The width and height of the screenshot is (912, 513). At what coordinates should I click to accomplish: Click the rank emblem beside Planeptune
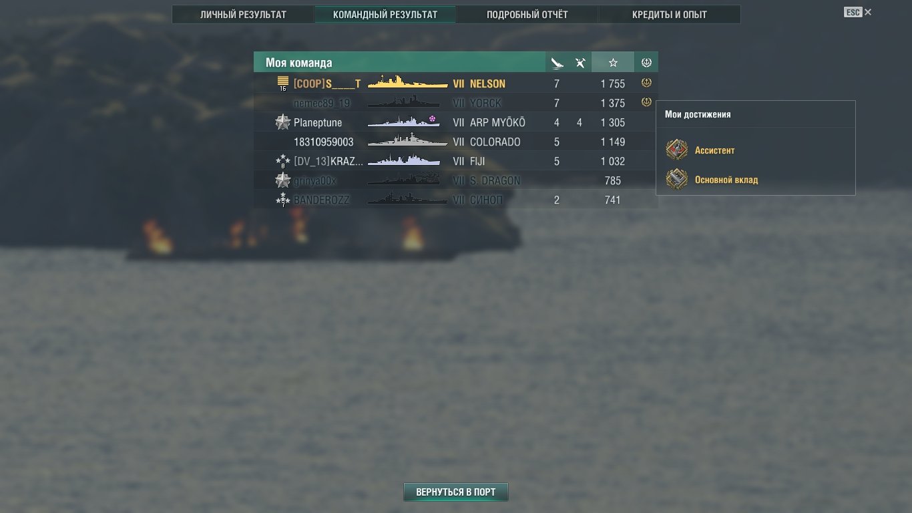pos(283,122)
